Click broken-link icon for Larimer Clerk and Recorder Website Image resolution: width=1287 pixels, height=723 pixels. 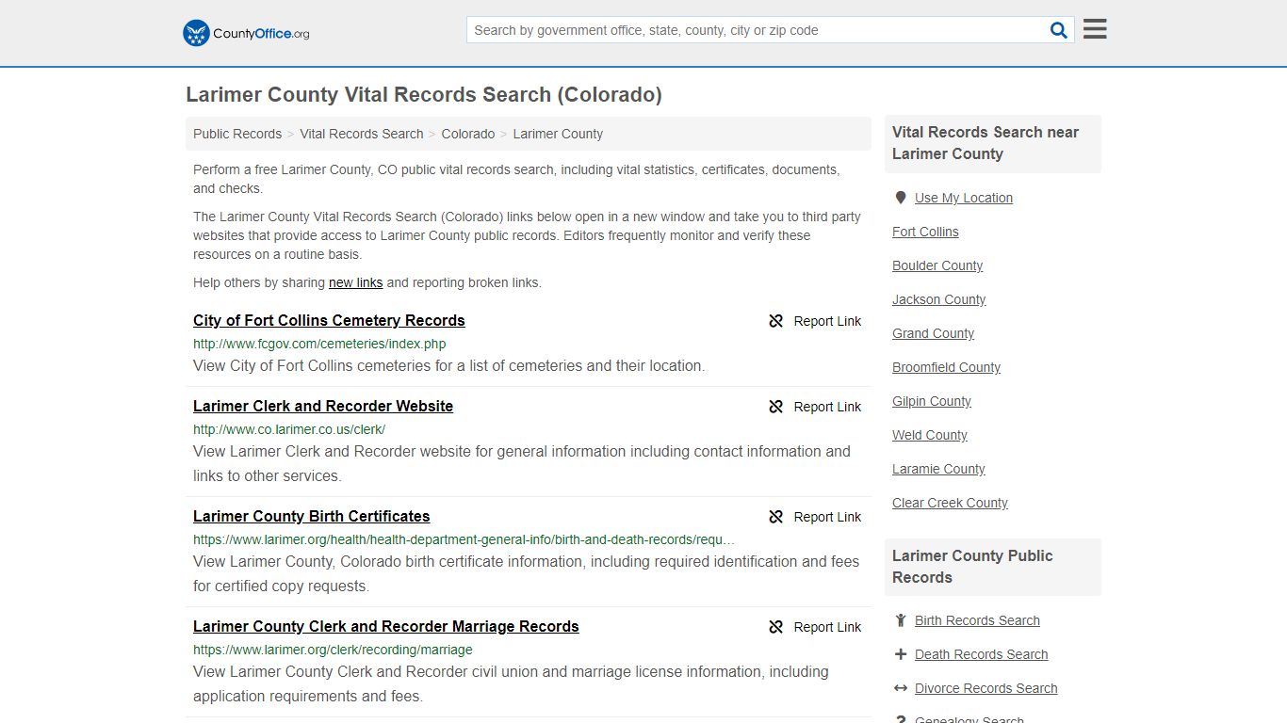(x=776, y=407)
